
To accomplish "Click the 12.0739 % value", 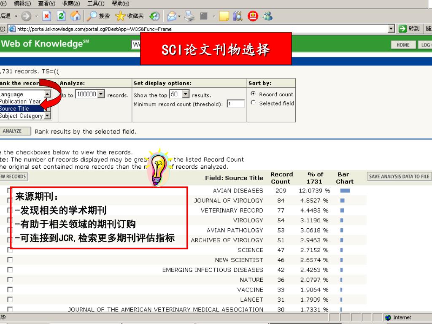I will (x=314, y=191).
